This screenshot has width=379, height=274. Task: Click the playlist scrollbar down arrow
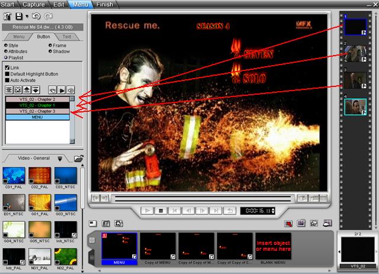(x=72, y=141)
